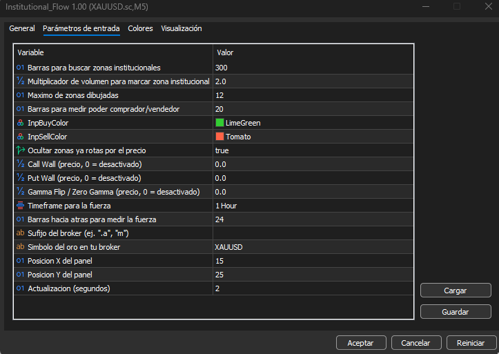The width and height of the screenshot is (499, 354).
Task: Click the timeframe enum icon by Timeframe para la fuerza
Action: point(21,206)
